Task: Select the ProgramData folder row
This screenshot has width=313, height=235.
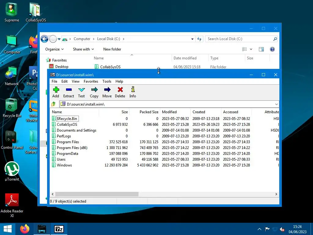Action: point(165,154)
